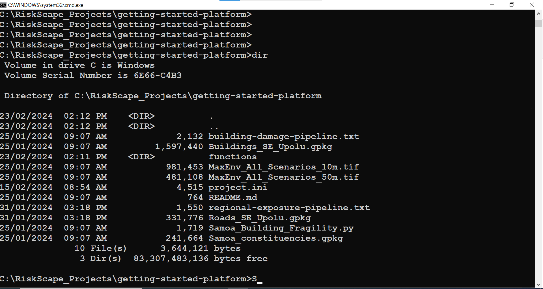
Task: Click the 3,644,121 bytes total
Action: [x=201, y=248]
